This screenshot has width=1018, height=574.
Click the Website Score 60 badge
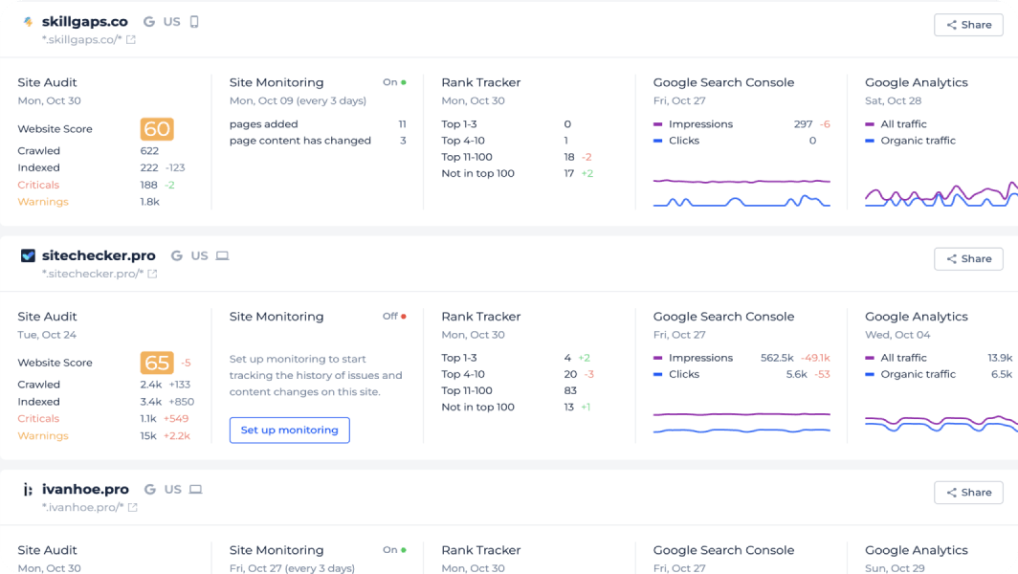[157, 128]
